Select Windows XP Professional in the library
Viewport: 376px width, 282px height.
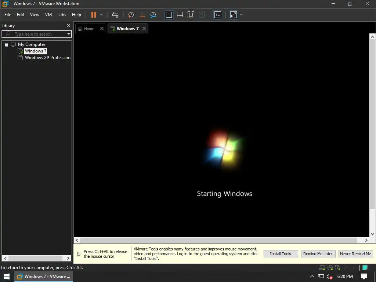click(48, 58)
